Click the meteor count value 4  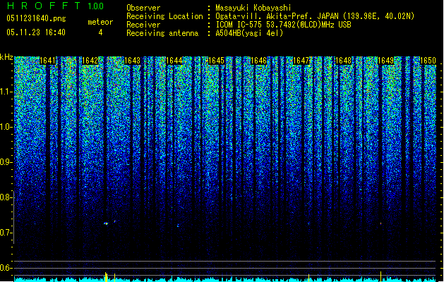100,32
